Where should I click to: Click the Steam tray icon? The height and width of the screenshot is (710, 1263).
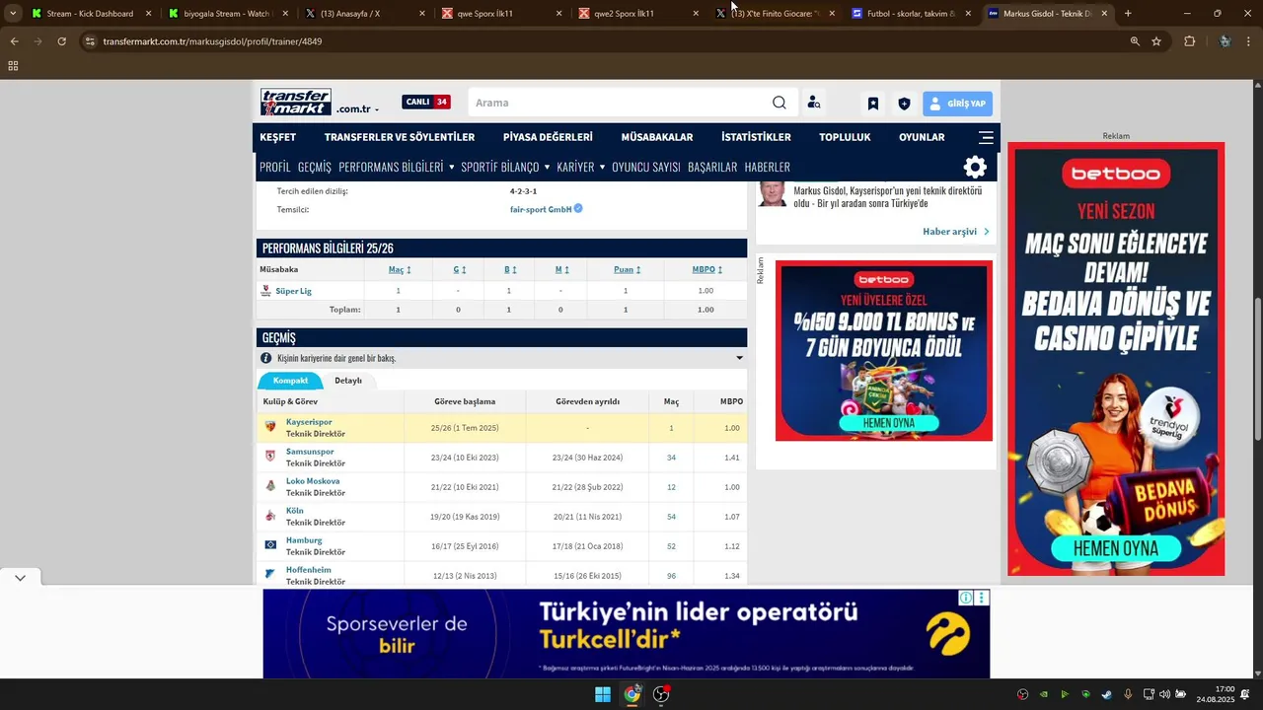[x=1106, y=694]
